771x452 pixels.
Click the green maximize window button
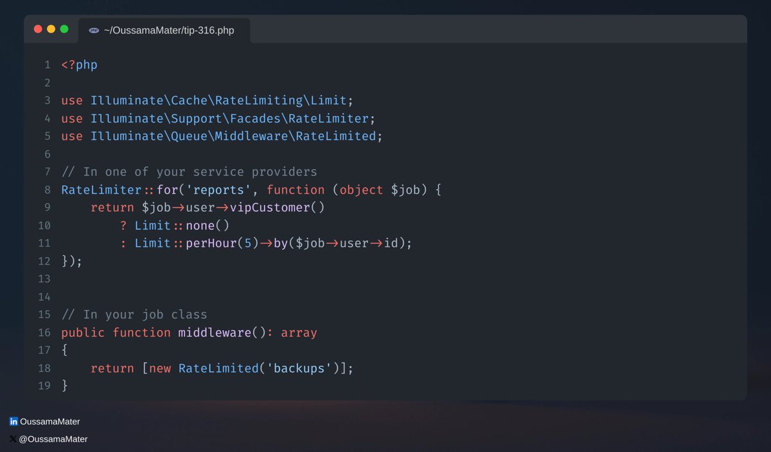coord(64,29)
